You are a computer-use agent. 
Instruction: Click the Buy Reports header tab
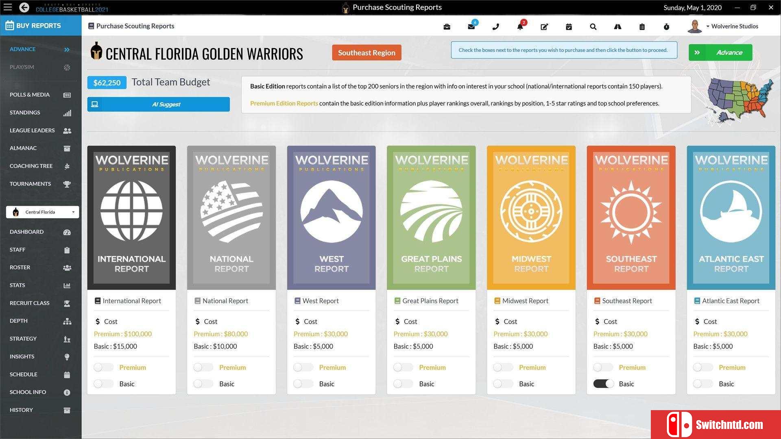(x=41, y=26)
